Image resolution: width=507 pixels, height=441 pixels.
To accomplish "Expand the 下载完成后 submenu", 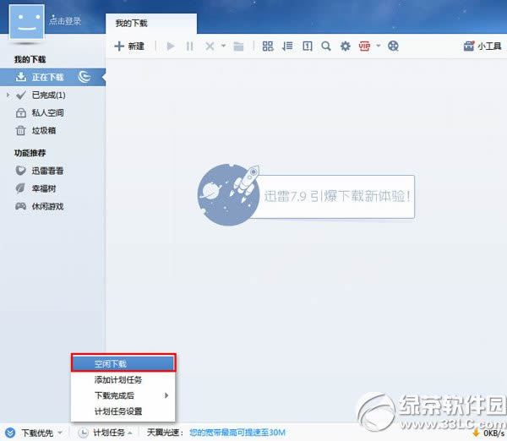I will pos(123,395).
